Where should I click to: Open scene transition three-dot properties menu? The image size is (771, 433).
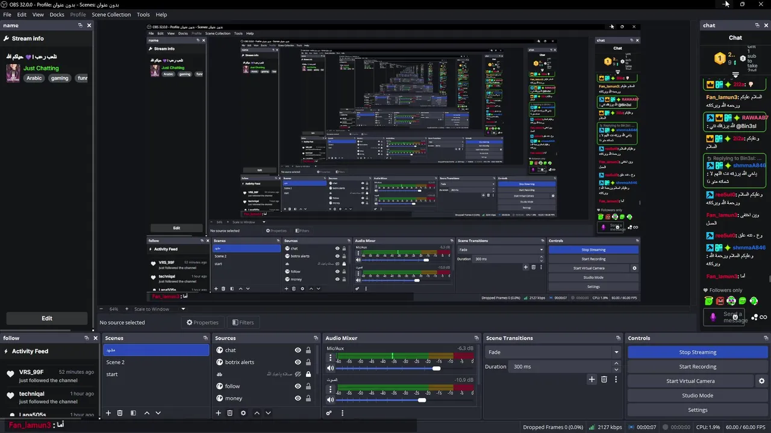[616, 379]
